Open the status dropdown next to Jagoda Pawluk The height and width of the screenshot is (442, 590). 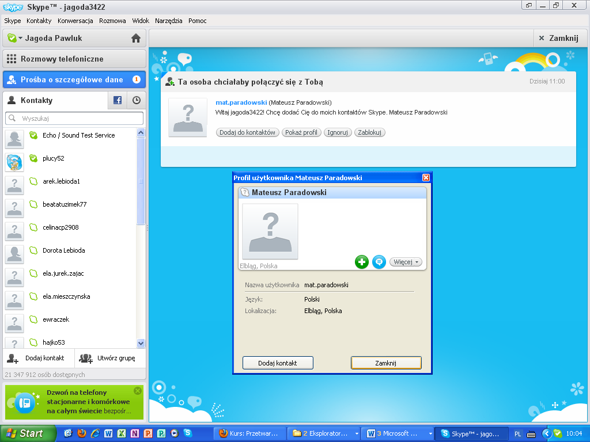(20, 38)
